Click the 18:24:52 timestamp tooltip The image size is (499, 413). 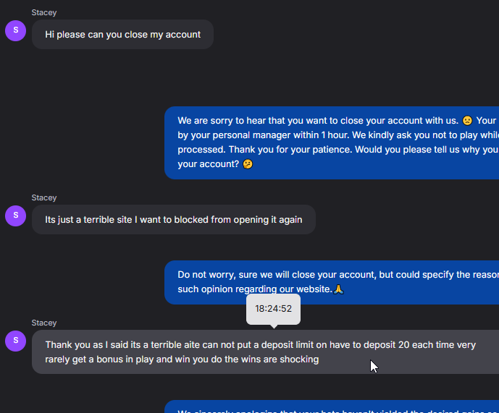click(273, 309)
